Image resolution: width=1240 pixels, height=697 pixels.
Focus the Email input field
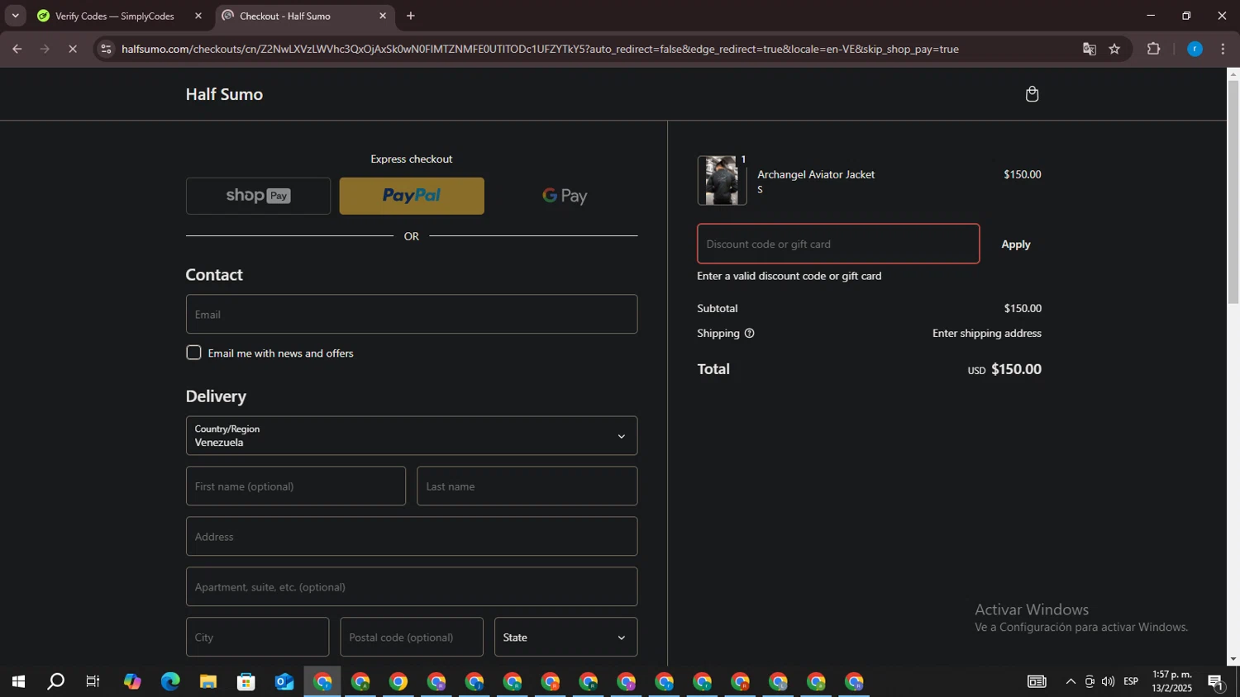tap(412, 314)
